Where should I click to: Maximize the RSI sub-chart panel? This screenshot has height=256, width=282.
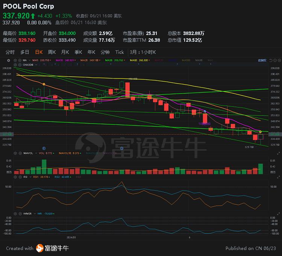(278, 177)
